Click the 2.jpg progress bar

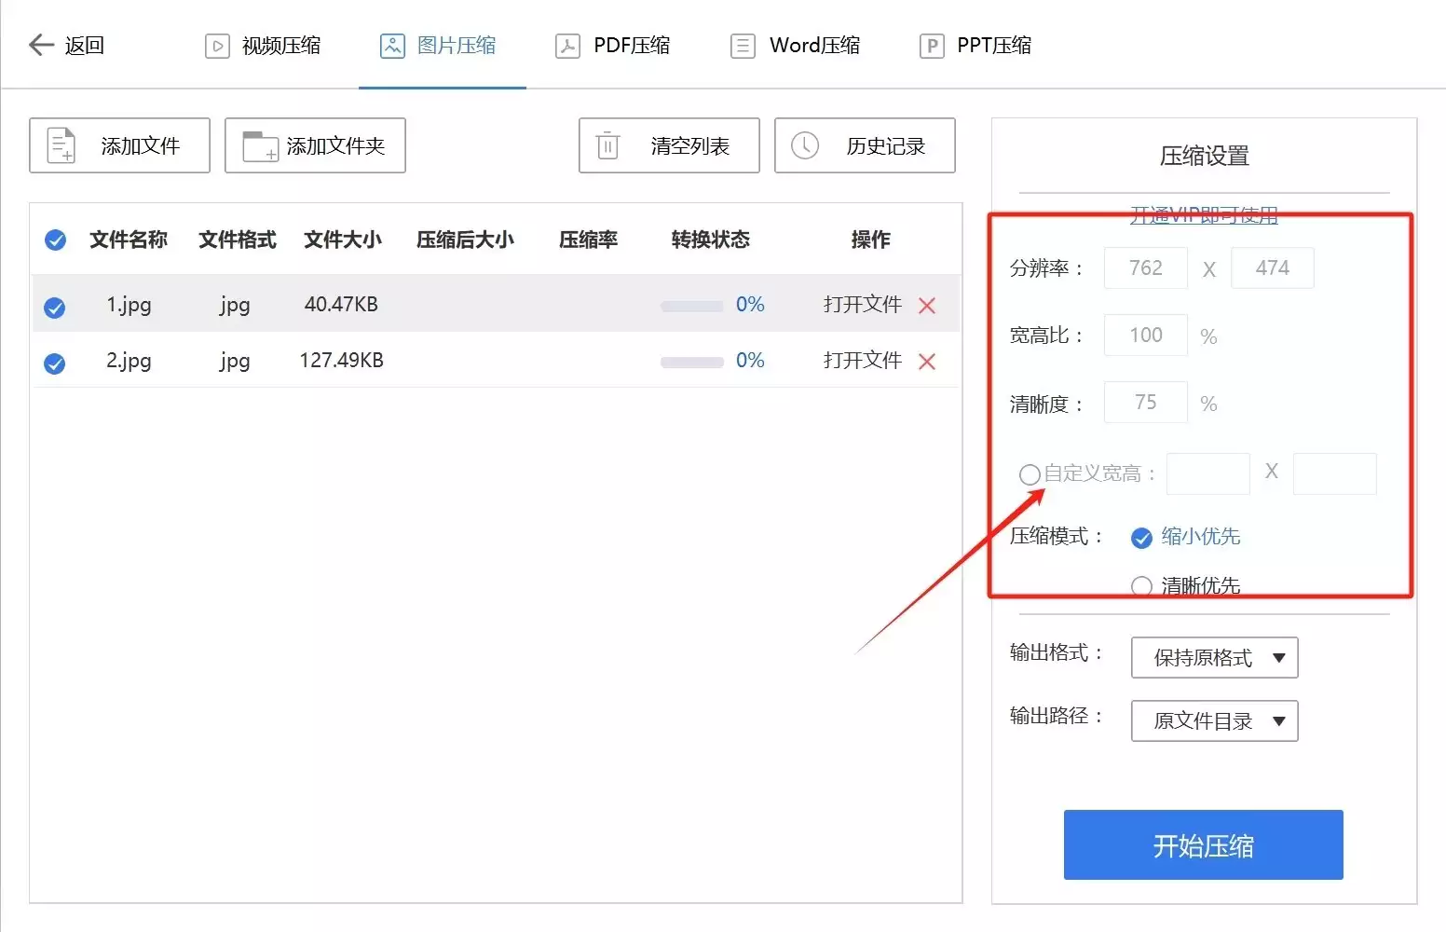(x=692, y=362)
